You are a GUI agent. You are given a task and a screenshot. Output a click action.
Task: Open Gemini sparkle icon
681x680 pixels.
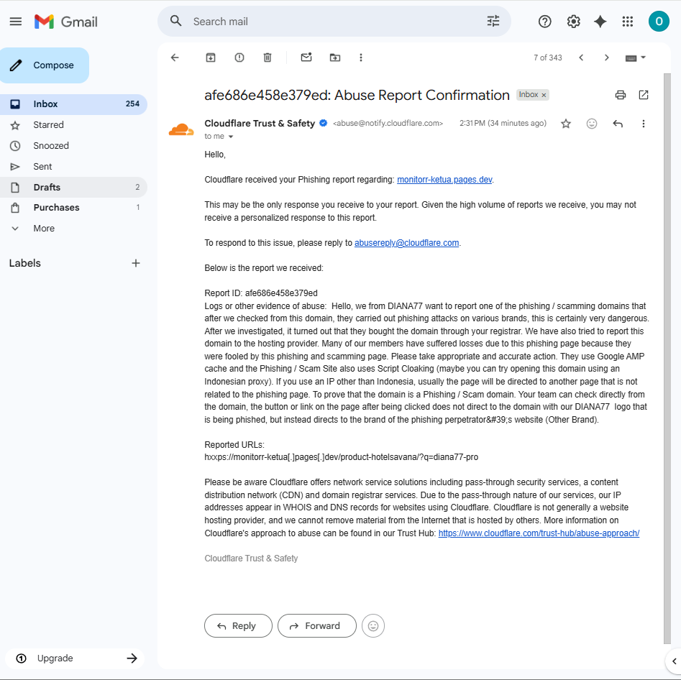point(600,22)
